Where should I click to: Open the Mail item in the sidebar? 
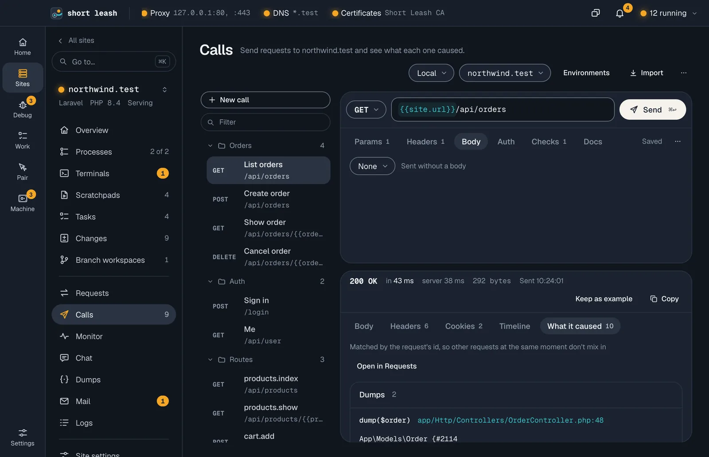pos(114,401)
